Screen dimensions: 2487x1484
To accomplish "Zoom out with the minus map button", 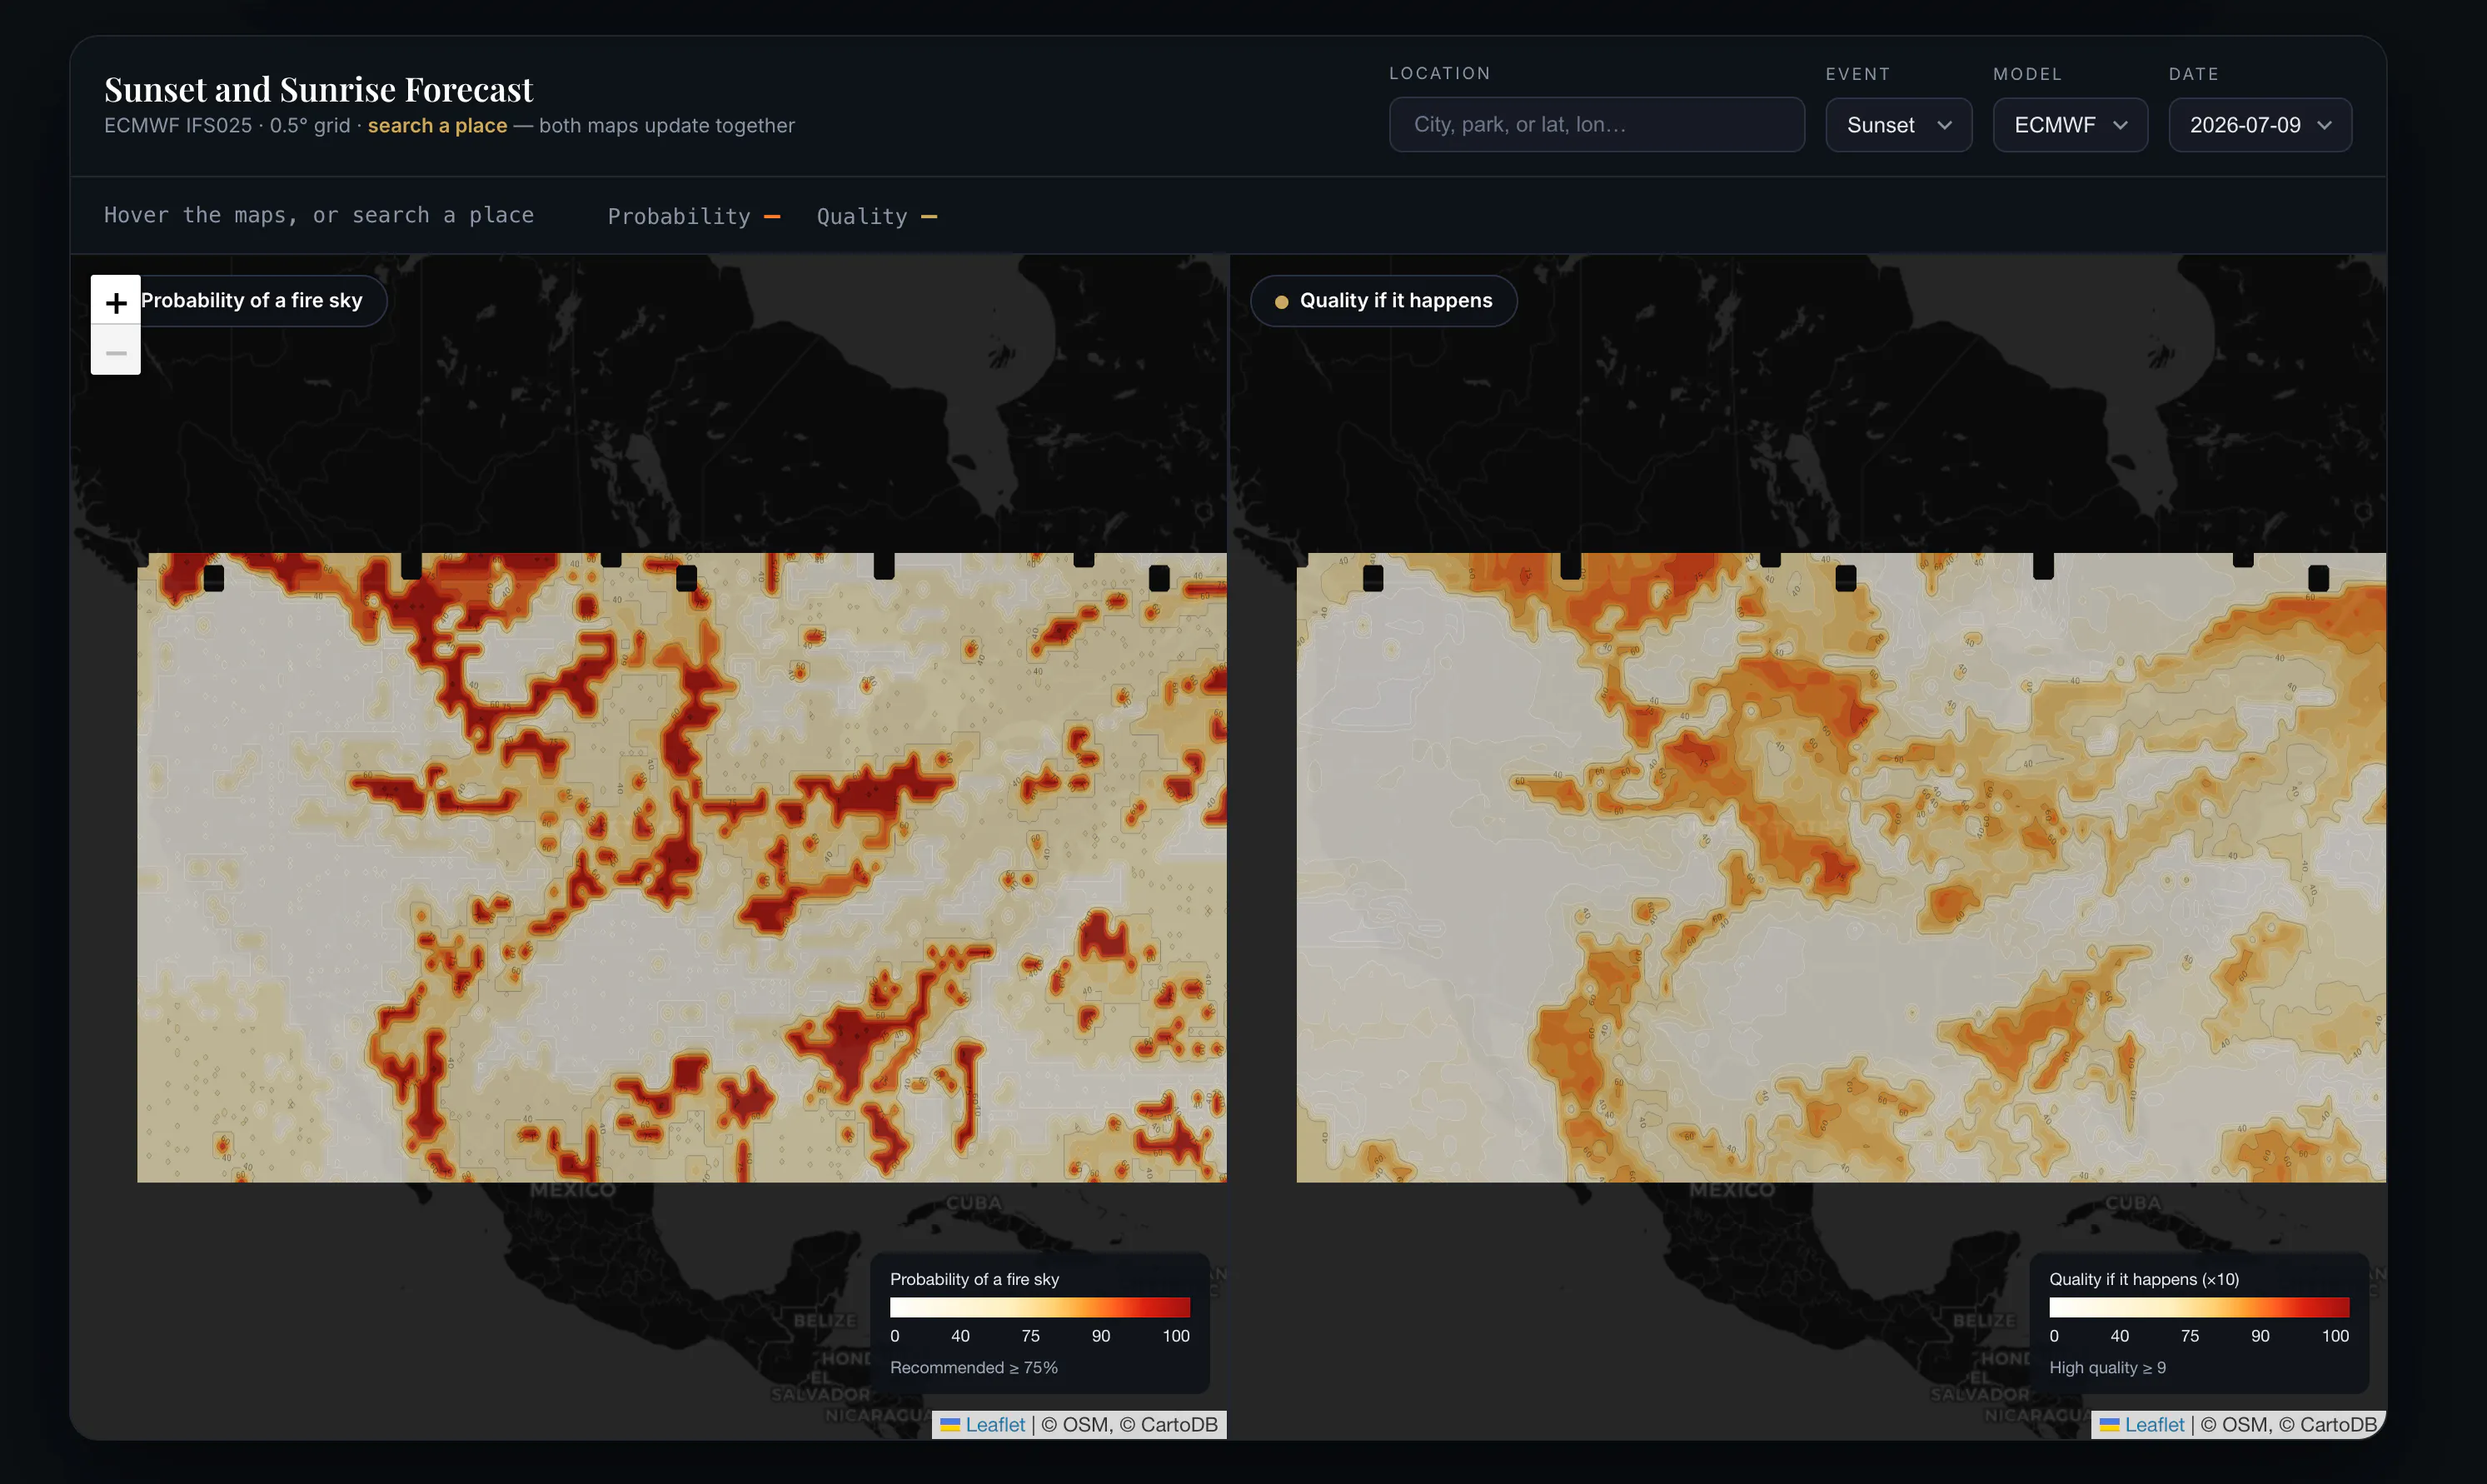I will (x=116, y=351).
